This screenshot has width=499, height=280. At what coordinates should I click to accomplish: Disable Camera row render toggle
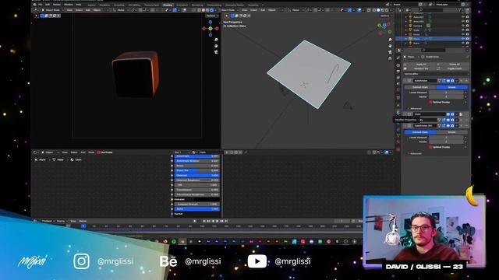(467, 26)
